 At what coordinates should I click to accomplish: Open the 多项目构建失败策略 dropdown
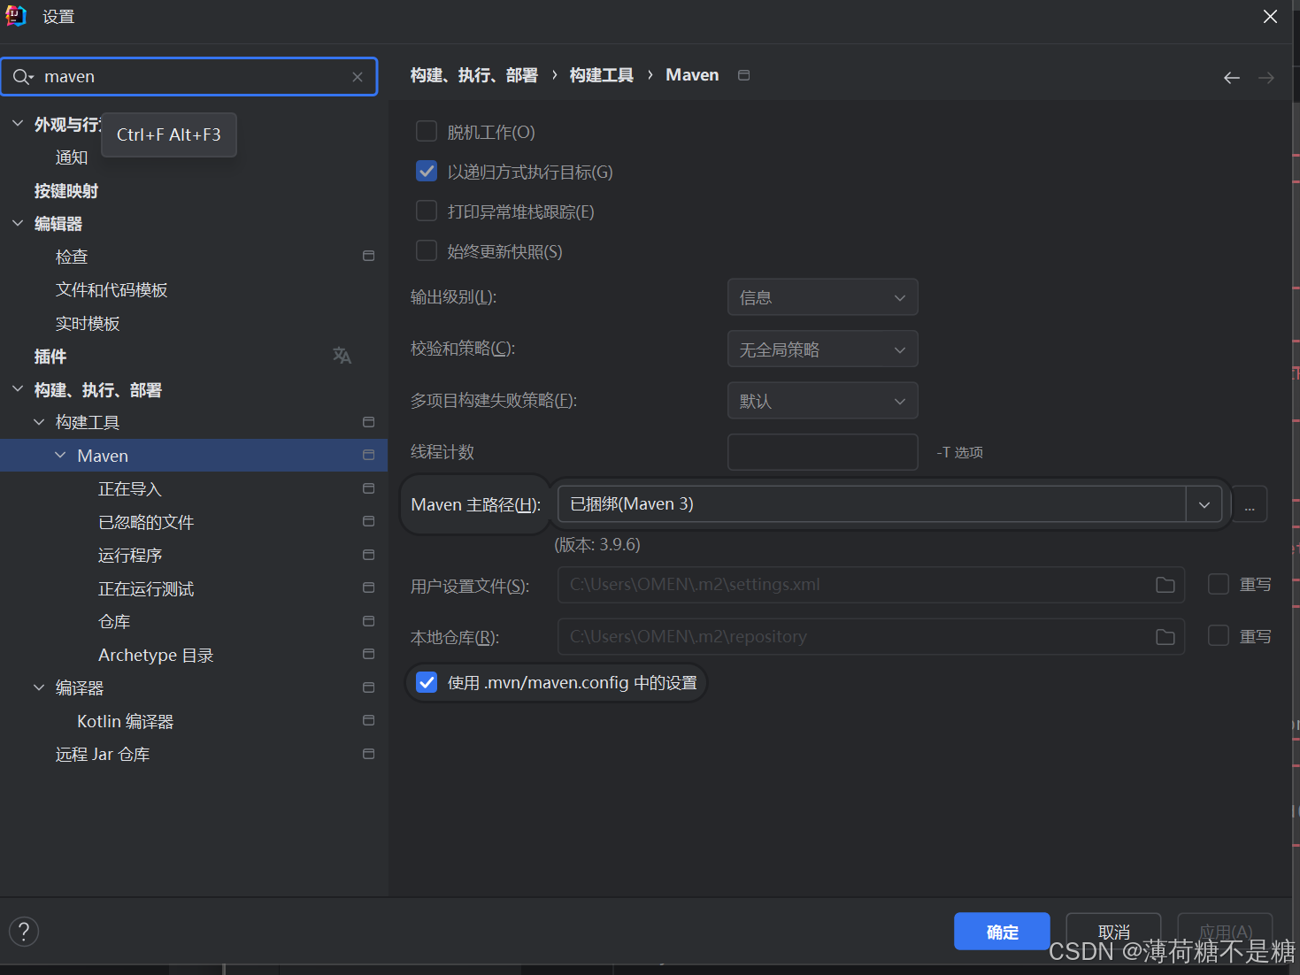click(x=821, y=400)
